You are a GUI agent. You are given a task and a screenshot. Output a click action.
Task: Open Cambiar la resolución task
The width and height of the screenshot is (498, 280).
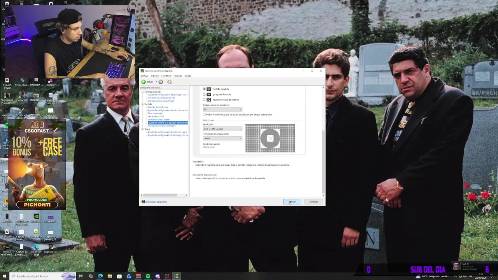[x=158, y=107]
